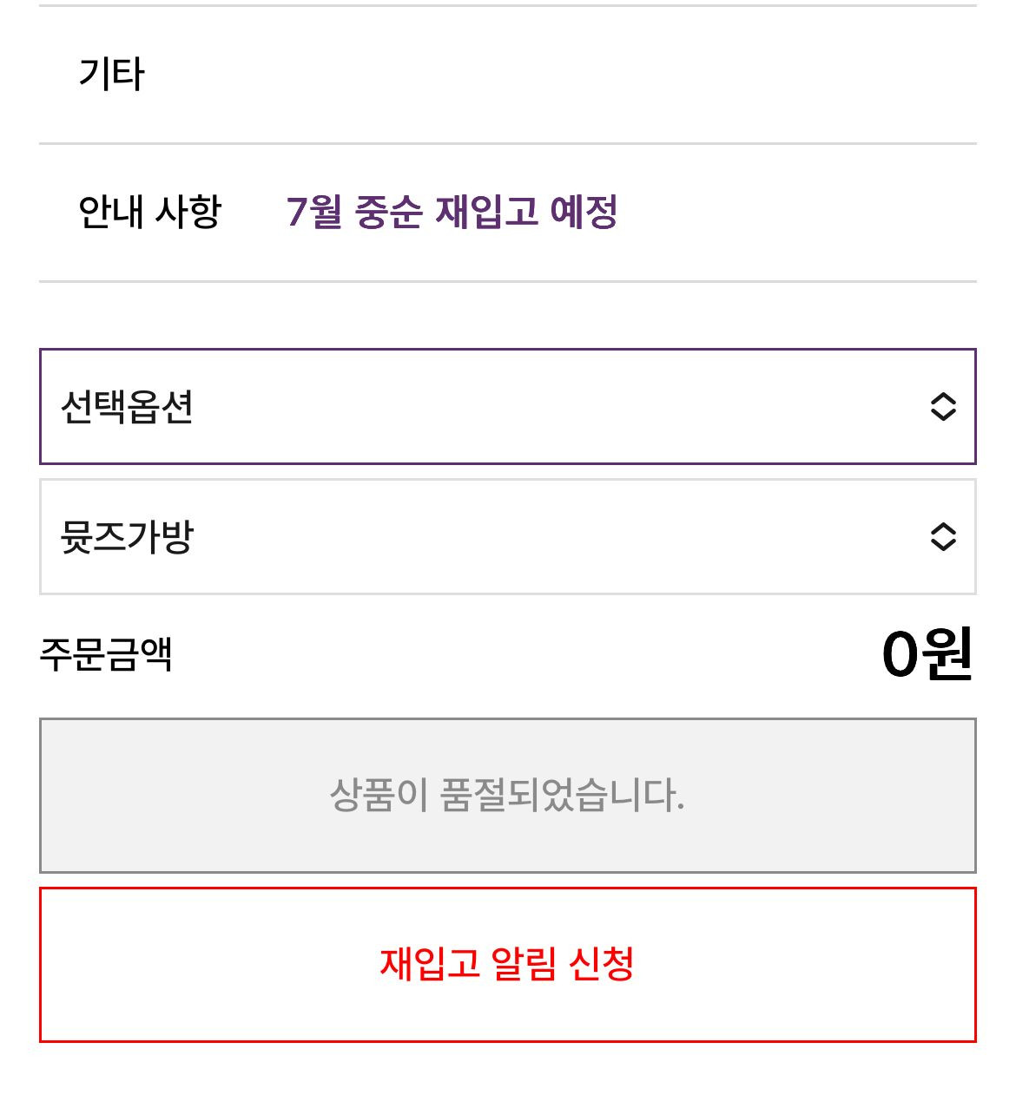Select the 기타 row label
This screenshot has width=1016, height=1108.
click(111, 74)
